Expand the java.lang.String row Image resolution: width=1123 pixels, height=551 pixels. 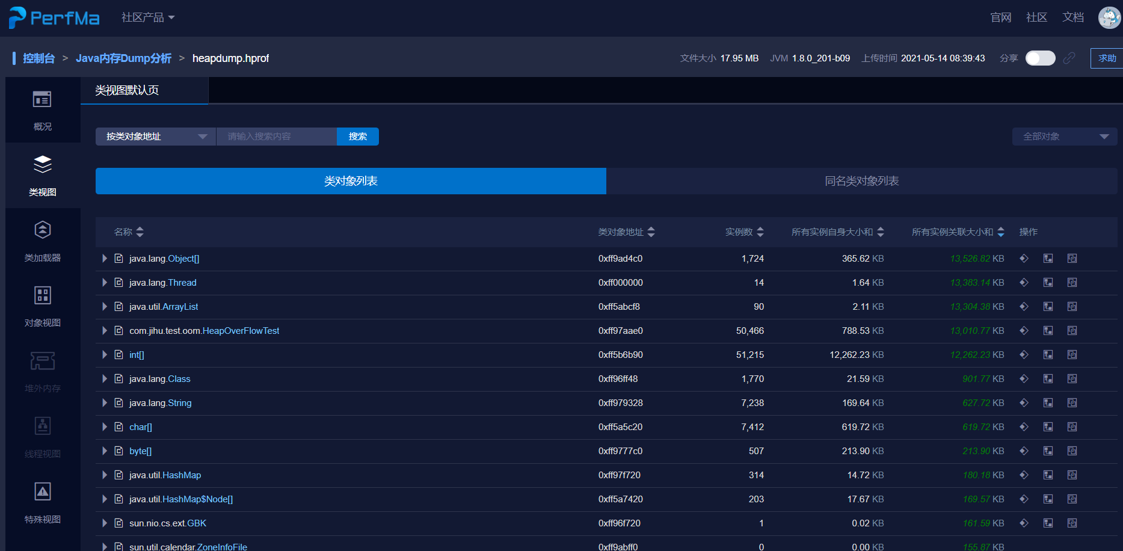105,403
